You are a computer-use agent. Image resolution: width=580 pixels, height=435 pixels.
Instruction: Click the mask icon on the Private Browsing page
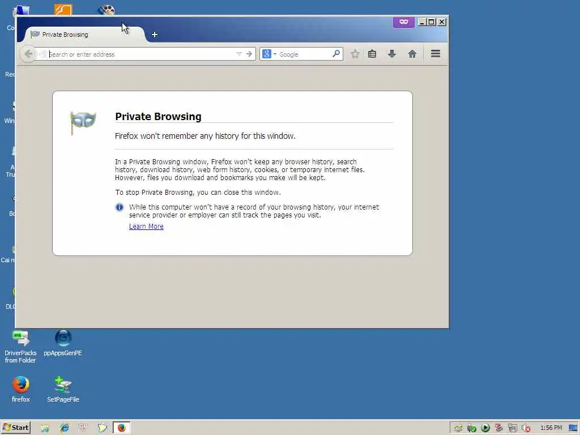pos(83,122)
